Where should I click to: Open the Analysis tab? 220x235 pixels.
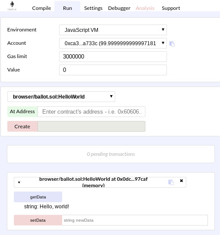coord(145,8)
